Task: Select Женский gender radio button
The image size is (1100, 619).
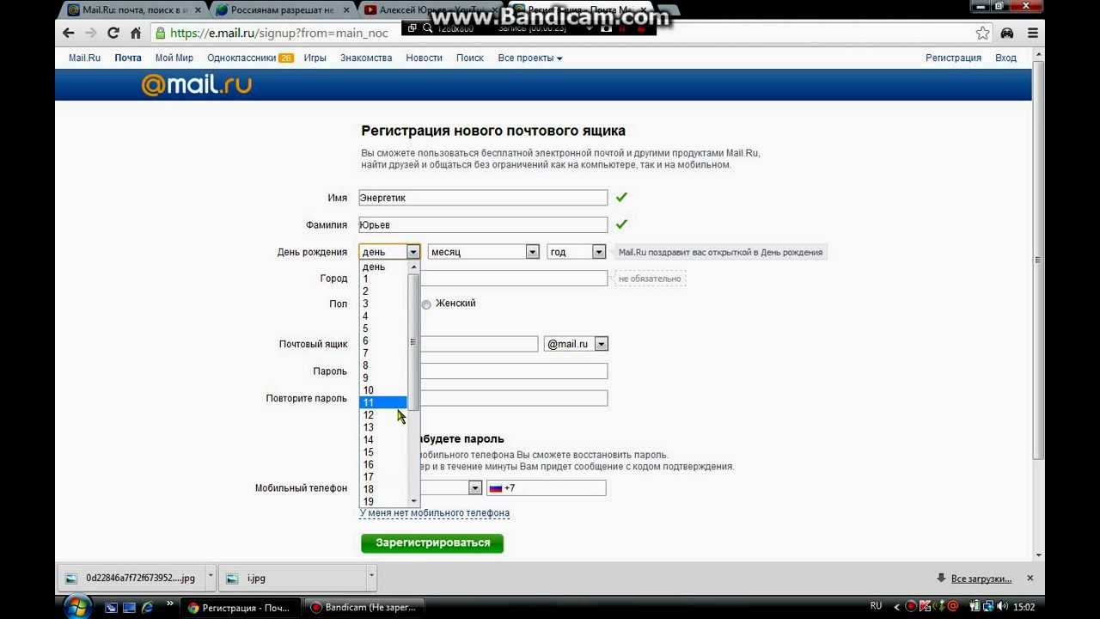Action: (x=426, y=304)
